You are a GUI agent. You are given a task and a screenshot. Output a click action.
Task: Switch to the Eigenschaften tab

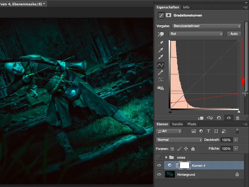coord(168,7)
